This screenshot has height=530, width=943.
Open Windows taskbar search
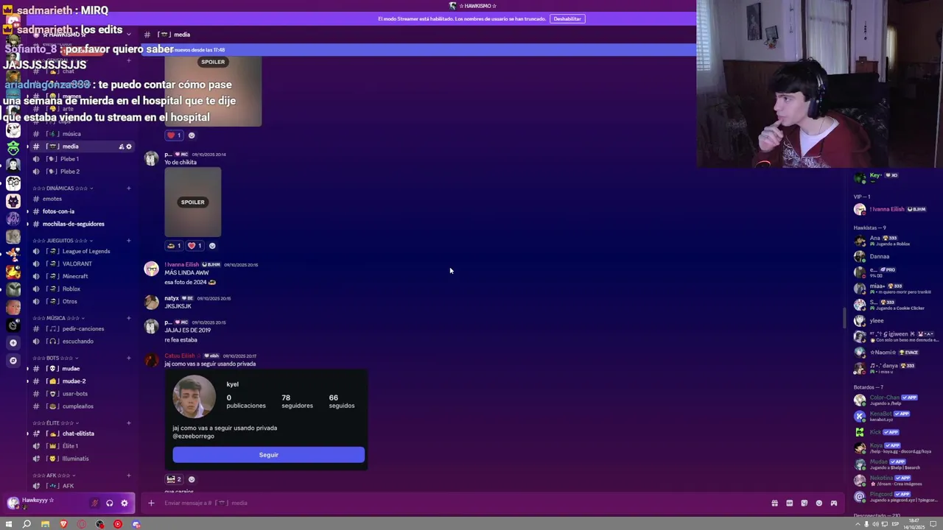pyautogui.click(x=27, y=524)
